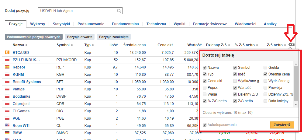304x140 pixels.
Task: Open the Statystyki tab
Action: pyautogui.click(x=61, y=24)
